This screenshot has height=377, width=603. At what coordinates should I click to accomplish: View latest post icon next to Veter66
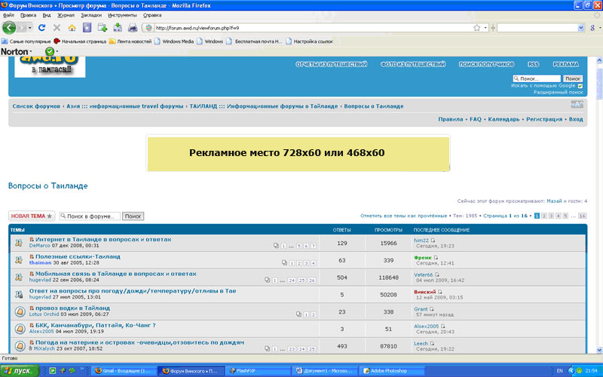437,274
